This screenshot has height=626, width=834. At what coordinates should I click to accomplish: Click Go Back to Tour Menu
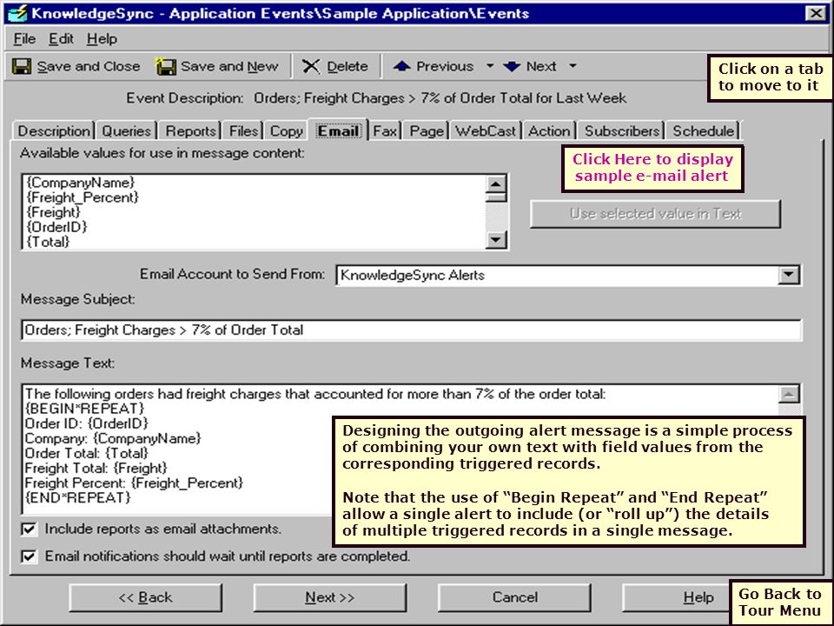[x=780, y=602]
